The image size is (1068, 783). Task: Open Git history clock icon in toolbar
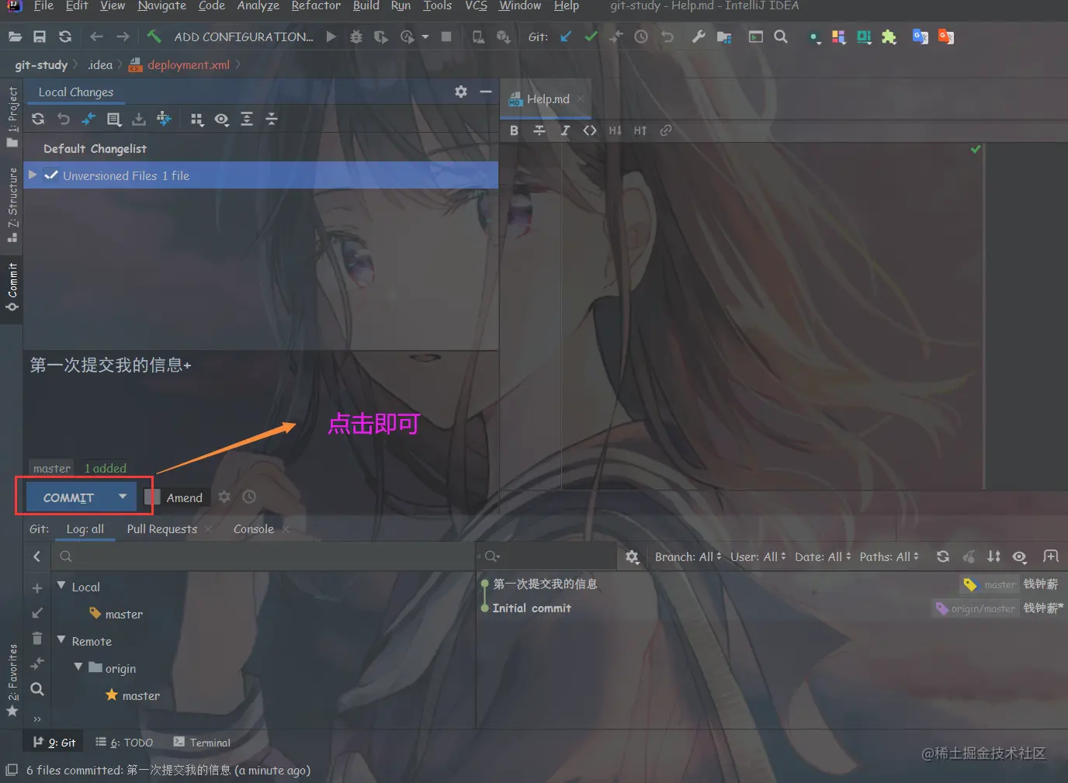click(641, 36)
